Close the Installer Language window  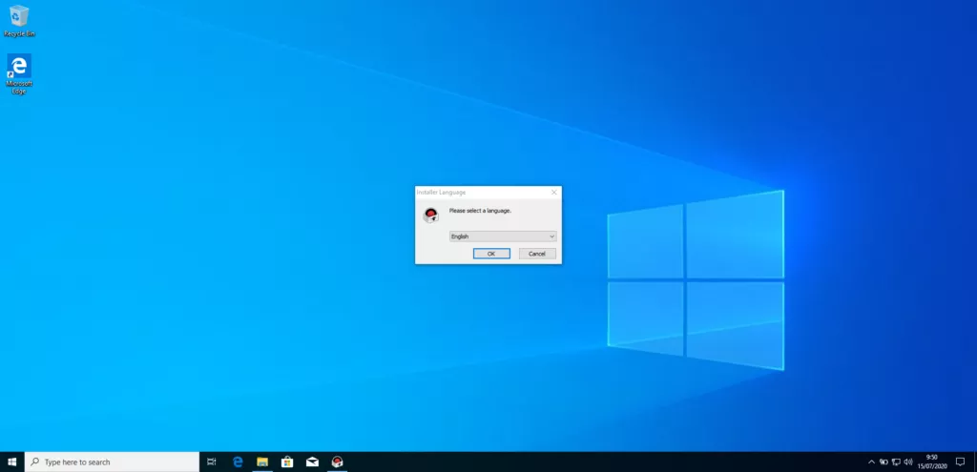click(x=553, y=192)
